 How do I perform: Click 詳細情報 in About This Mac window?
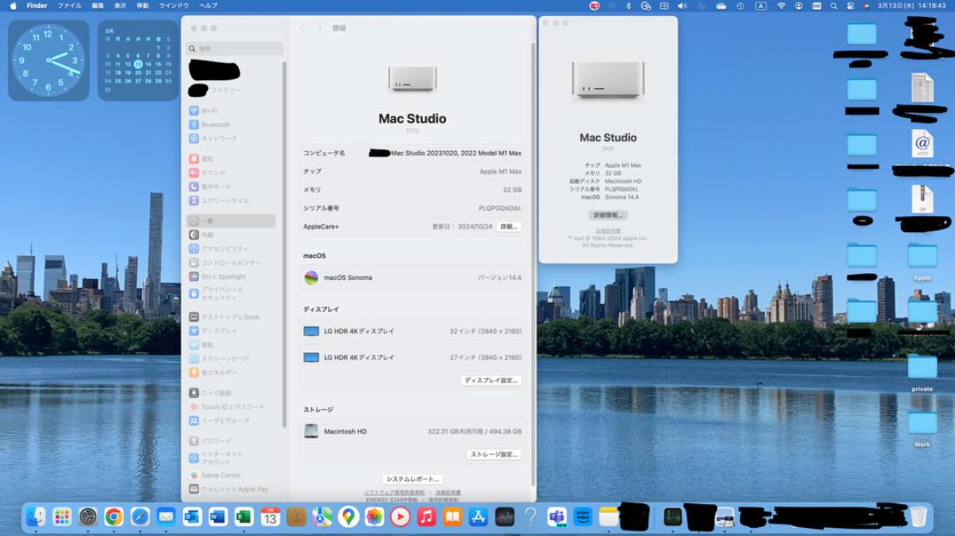(607, 215)
